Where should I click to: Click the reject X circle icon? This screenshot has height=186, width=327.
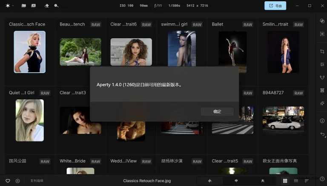[17, 181]
